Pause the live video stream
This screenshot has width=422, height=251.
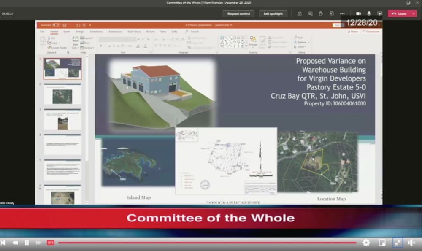(x=27, y=243)
